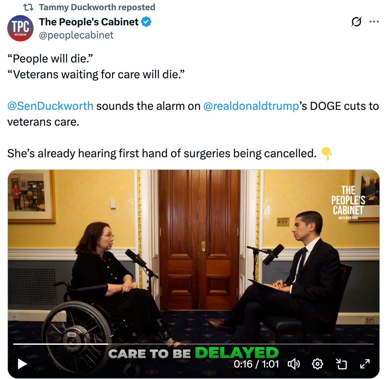The width and height of the screenshot is (390, 379).
Task: Open the @SenDuckworth mention link
Action: coord(50,106)
